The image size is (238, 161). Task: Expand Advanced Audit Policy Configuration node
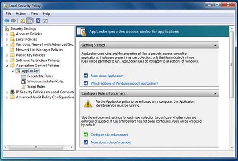[7, 98]
